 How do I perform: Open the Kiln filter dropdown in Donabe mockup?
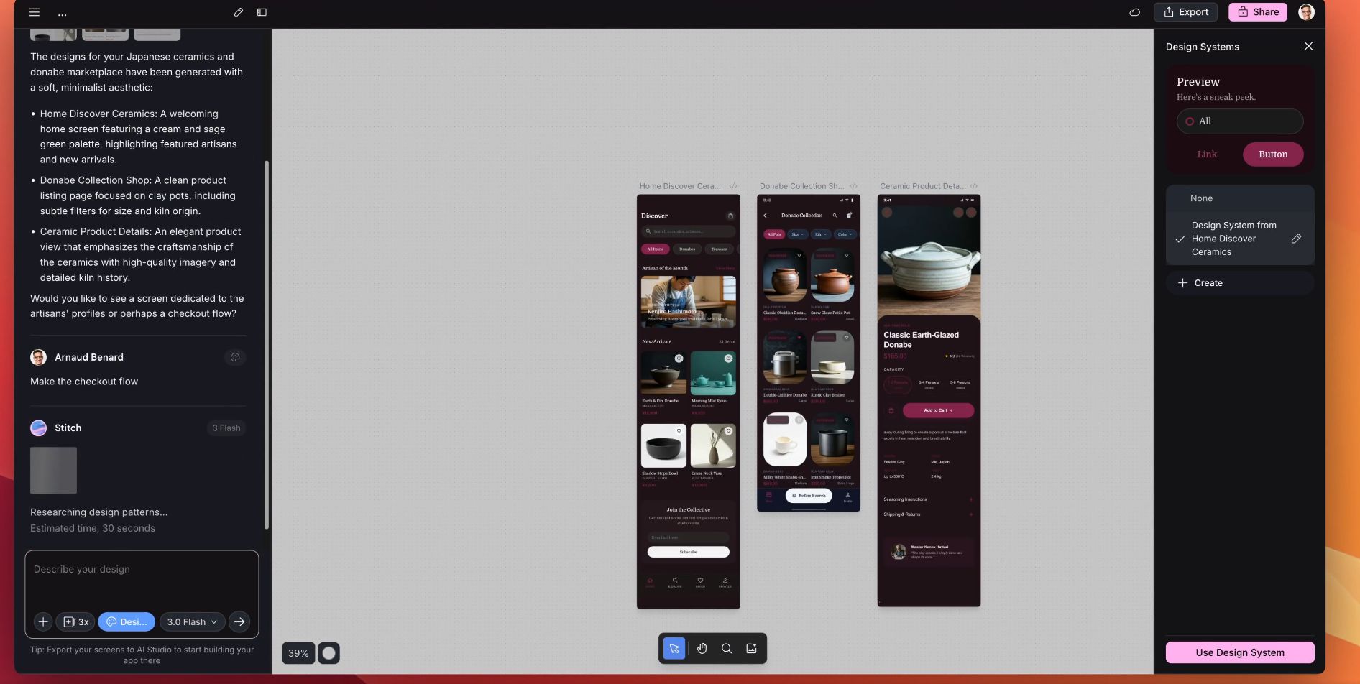point(820,234)
